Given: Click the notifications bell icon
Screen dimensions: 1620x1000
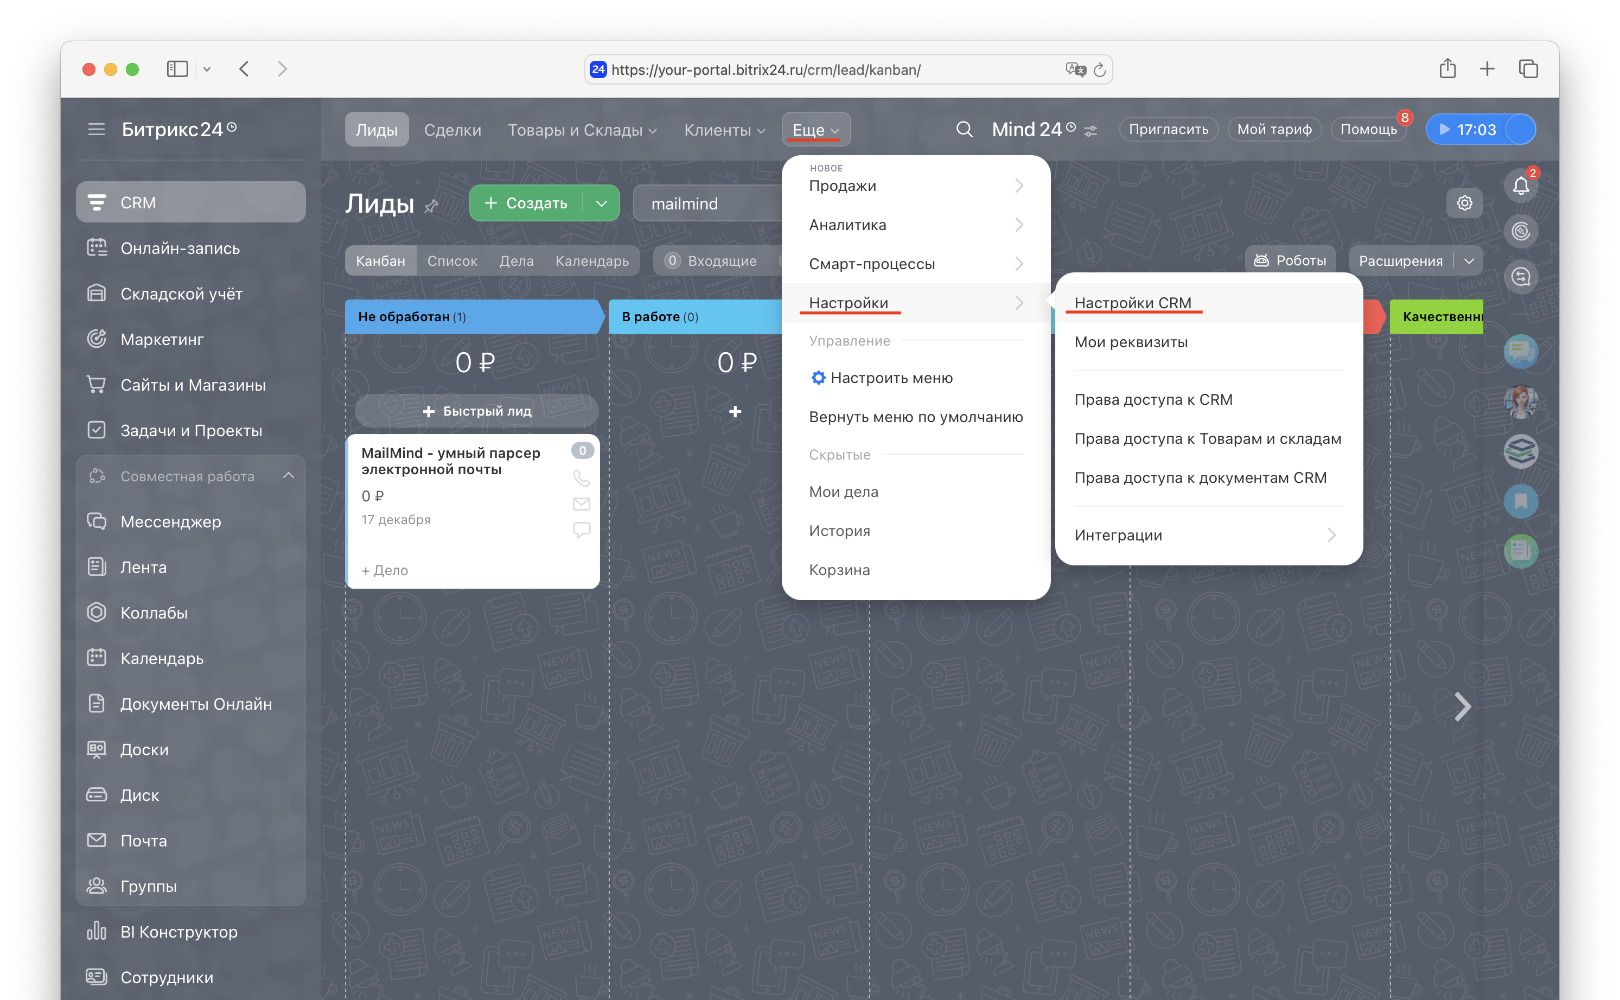Looking at the screenshot, I should pyautogui.click(x=1520, y=186).
